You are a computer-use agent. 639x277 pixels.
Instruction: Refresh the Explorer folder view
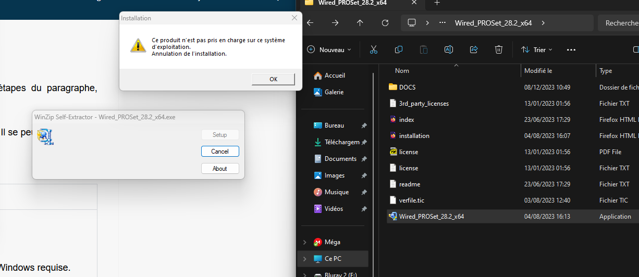pos(385,23)
